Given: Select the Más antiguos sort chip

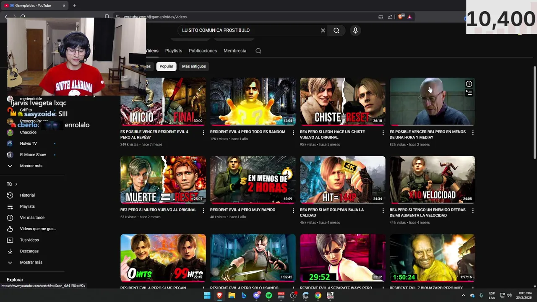Looking at the screenshot, I should pos(194,66).
